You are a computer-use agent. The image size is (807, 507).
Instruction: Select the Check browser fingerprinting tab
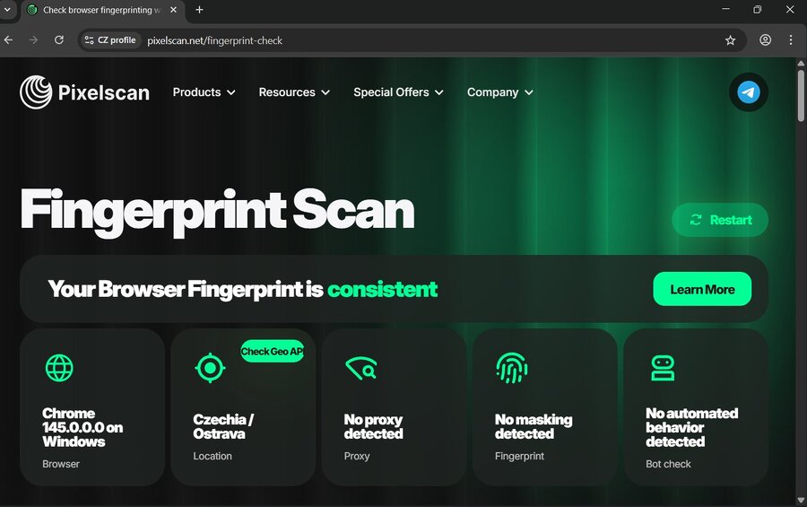pyautogui.click(x=99, y=10)
